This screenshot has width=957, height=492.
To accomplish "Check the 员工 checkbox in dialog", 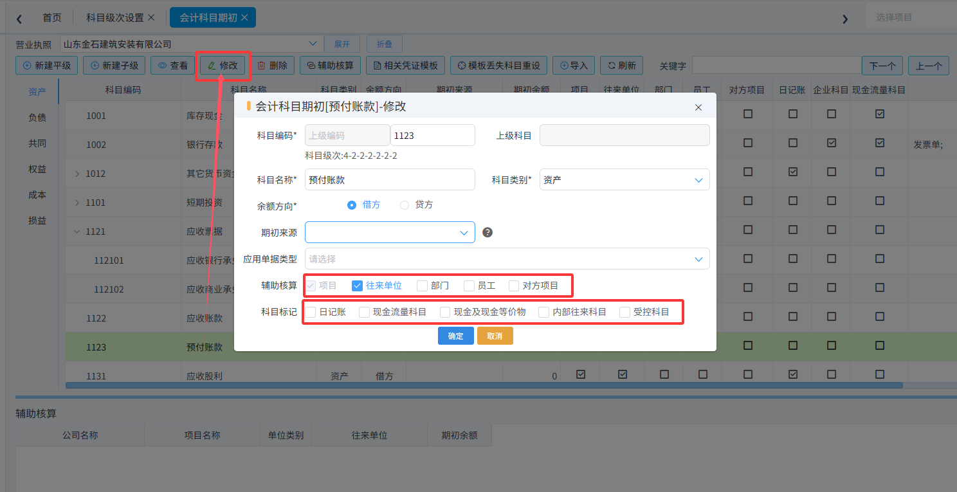I will pos(469,286).
